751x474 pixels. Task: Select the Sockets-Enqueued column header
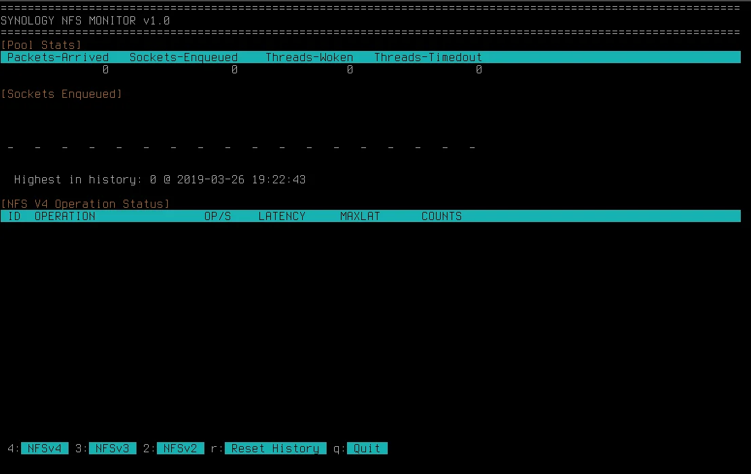pyautogui.click(x=183, y=58)
